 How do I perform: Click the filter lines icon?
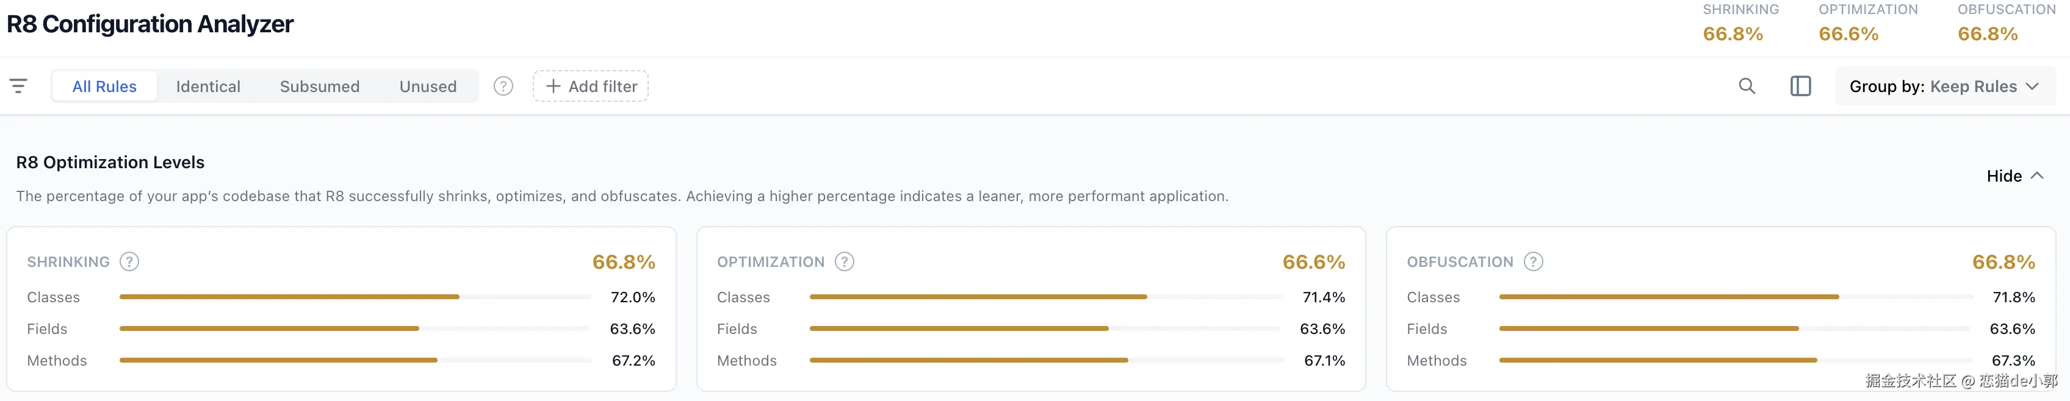point(18,86)
